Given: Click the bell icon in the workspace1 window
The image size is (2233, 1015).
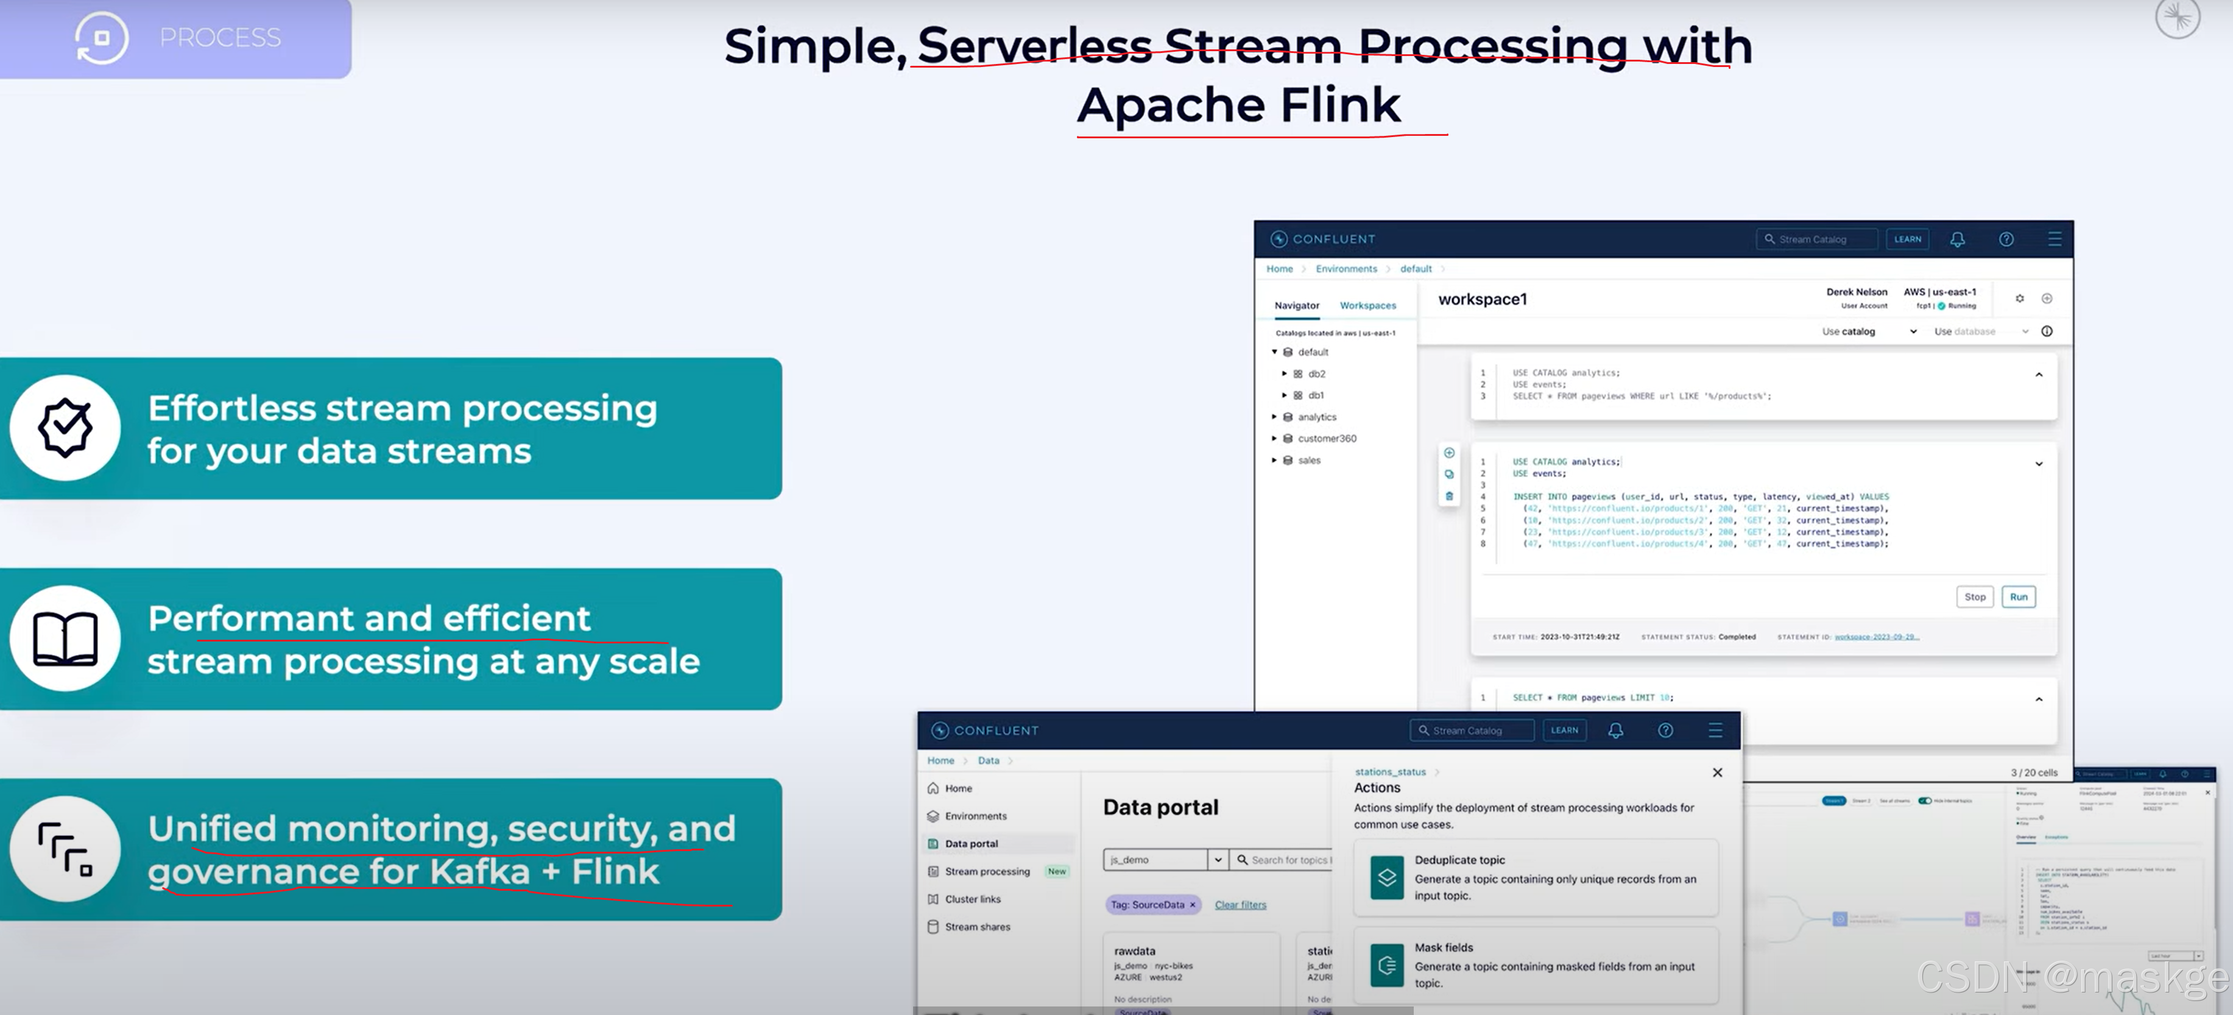Looking at the screenshot, I should [x=1957, y=239].
